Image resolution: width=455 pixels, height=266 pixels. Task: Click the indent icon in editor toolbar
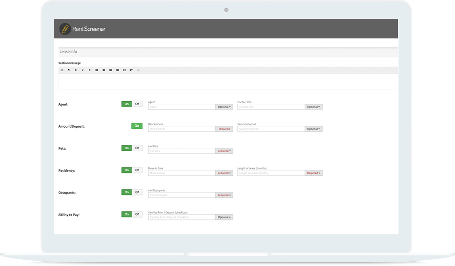click(x=117, y=70)
